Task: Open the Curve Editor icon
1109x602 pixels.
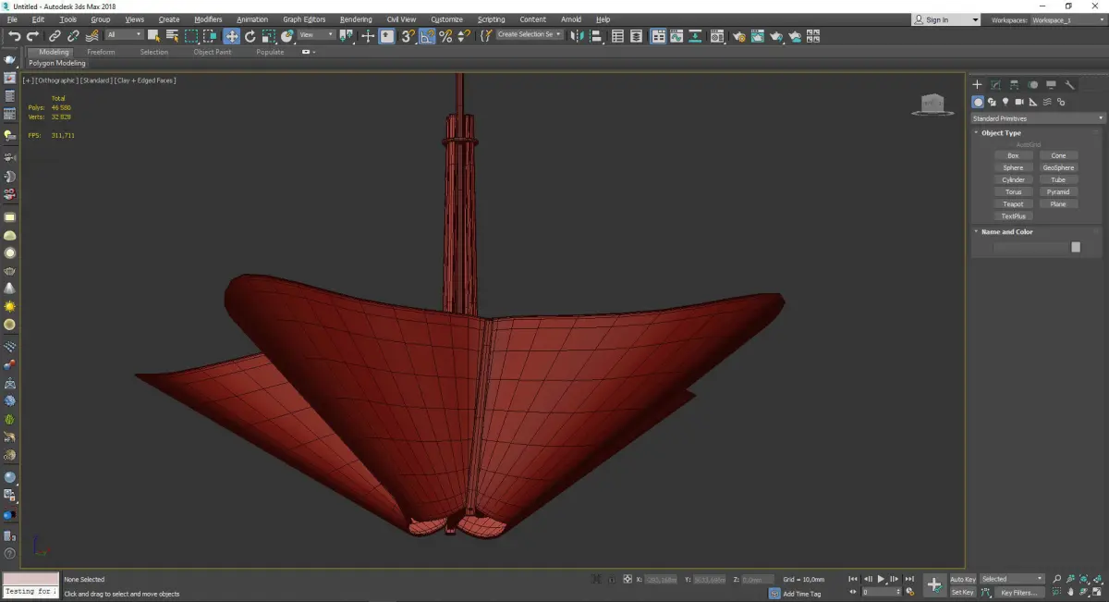Action: coord(676,36)
